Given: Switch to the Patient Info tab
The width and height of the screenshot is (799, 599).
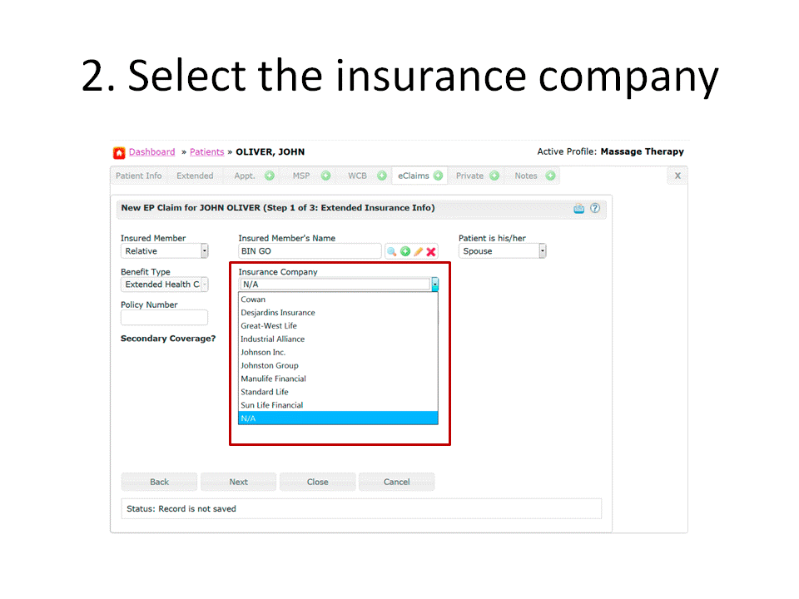Looking at the screenshot, I should 139,176.
